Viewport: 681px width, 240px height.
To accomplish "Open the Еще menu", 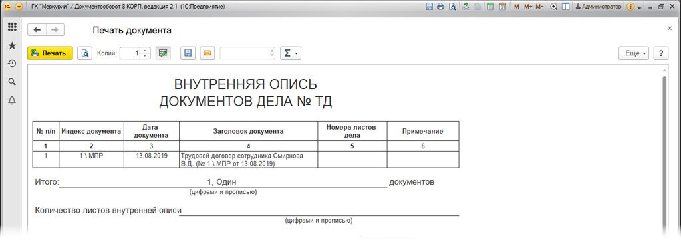I will [634, 53].
